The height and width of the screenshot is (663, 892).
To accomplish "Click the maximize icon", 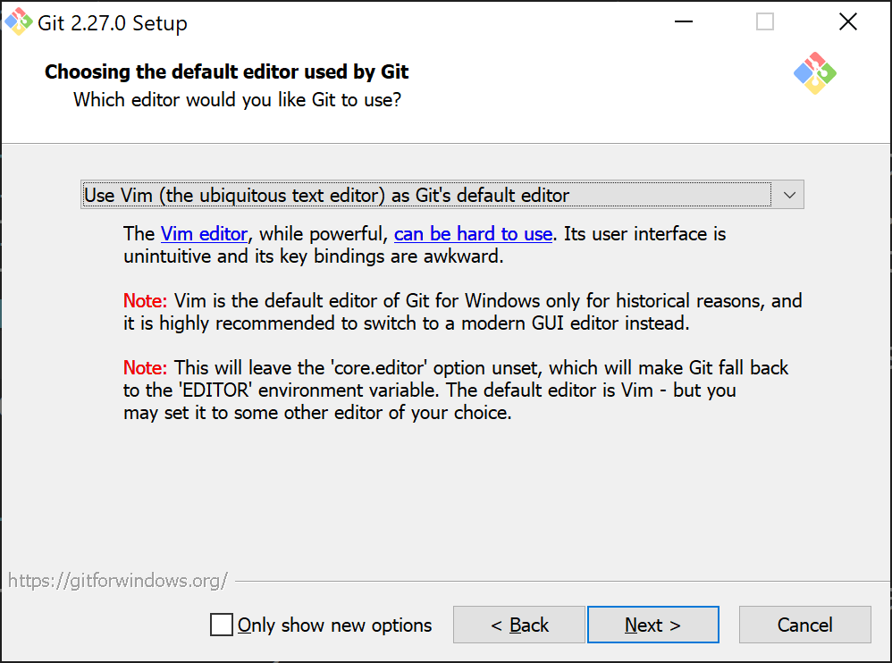I will click(764, 21).
